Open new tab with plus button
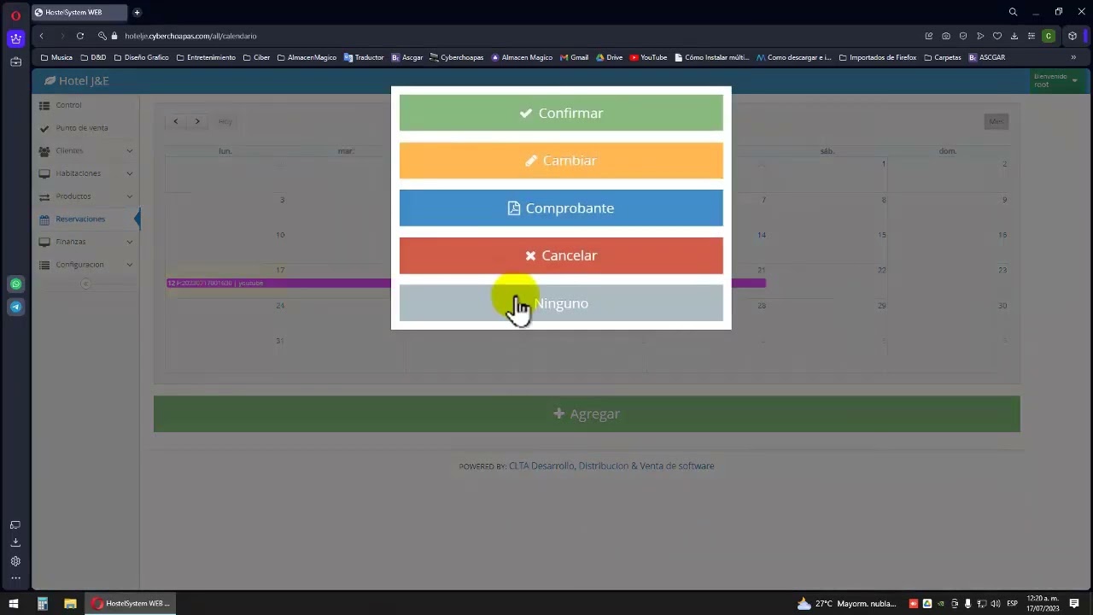 [137, 12]
